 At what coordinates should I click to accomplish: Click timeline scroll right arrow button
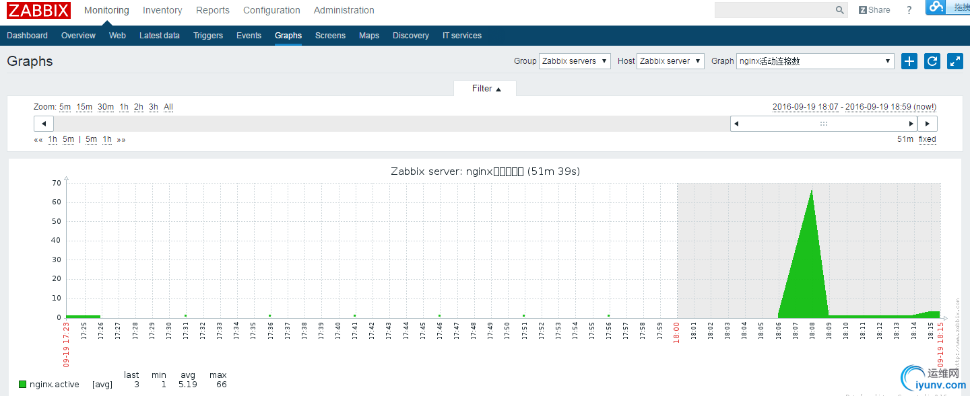point(928,124)
